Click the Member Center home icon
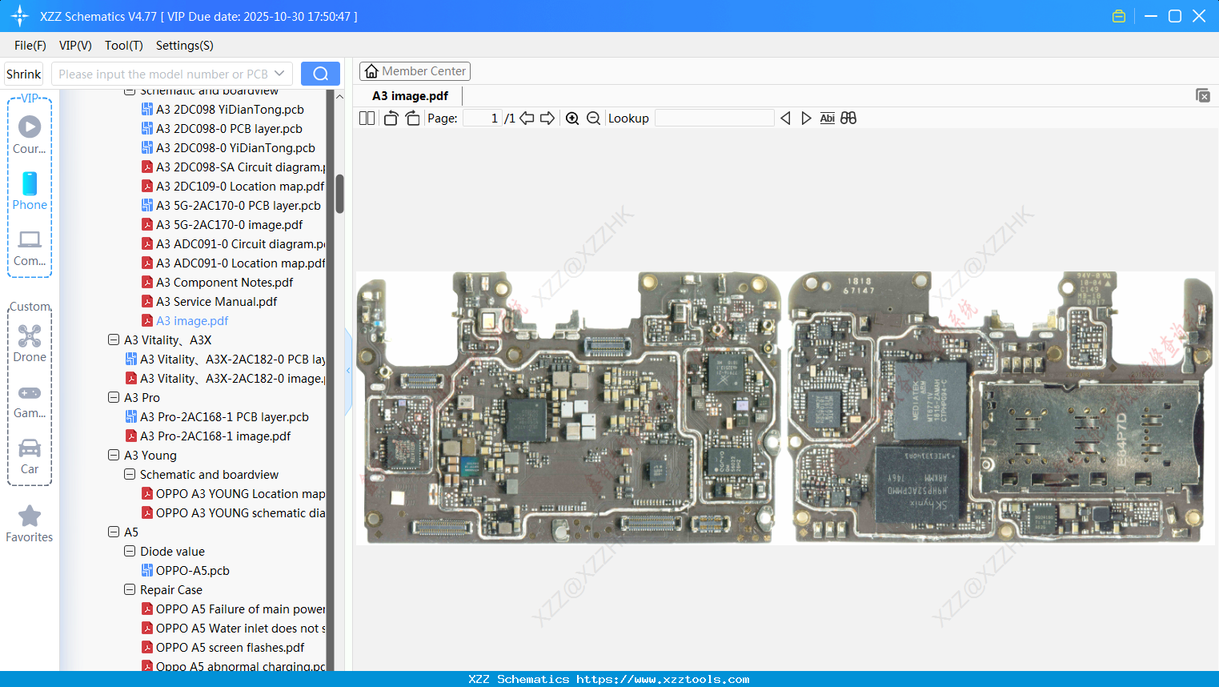The width and height of the screenshot is (1219, 687). point(371,71)
